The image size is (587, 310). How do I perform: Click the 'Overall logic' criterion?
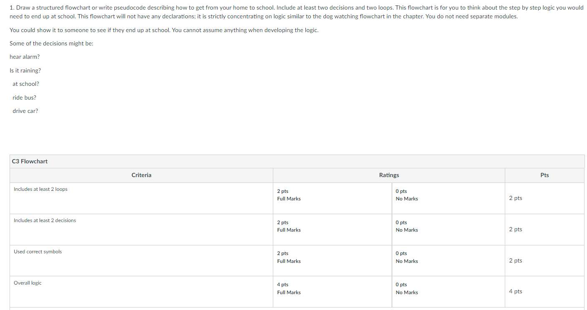[x=28, y=283]
